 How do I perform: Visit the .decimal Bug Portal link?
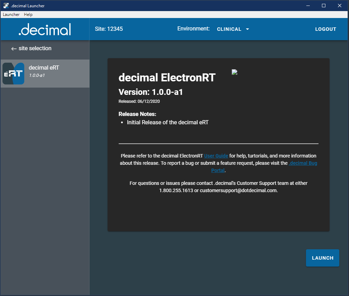tap(303, 163)
